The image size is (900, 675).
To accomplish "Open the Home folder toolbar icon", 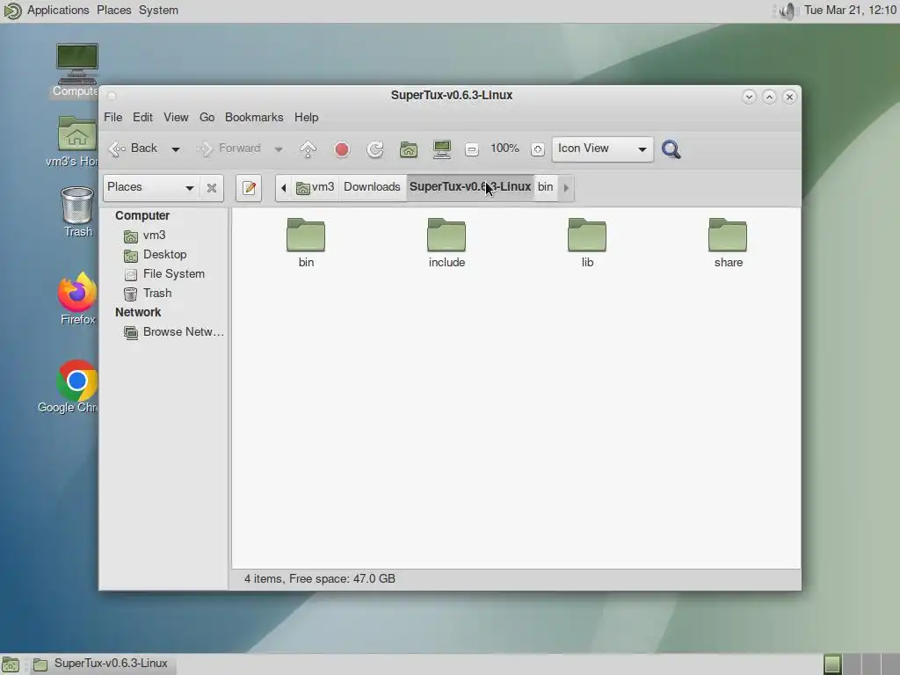I will tap(408, 149).
